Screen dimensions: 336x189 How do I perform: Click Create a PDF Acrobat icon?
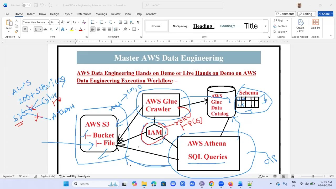click(300, 26)
